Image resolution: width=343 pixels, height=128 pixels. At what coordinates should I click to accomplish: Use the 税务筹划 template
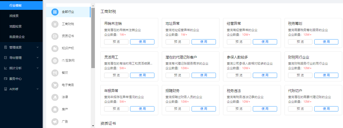tap(326, 42)
